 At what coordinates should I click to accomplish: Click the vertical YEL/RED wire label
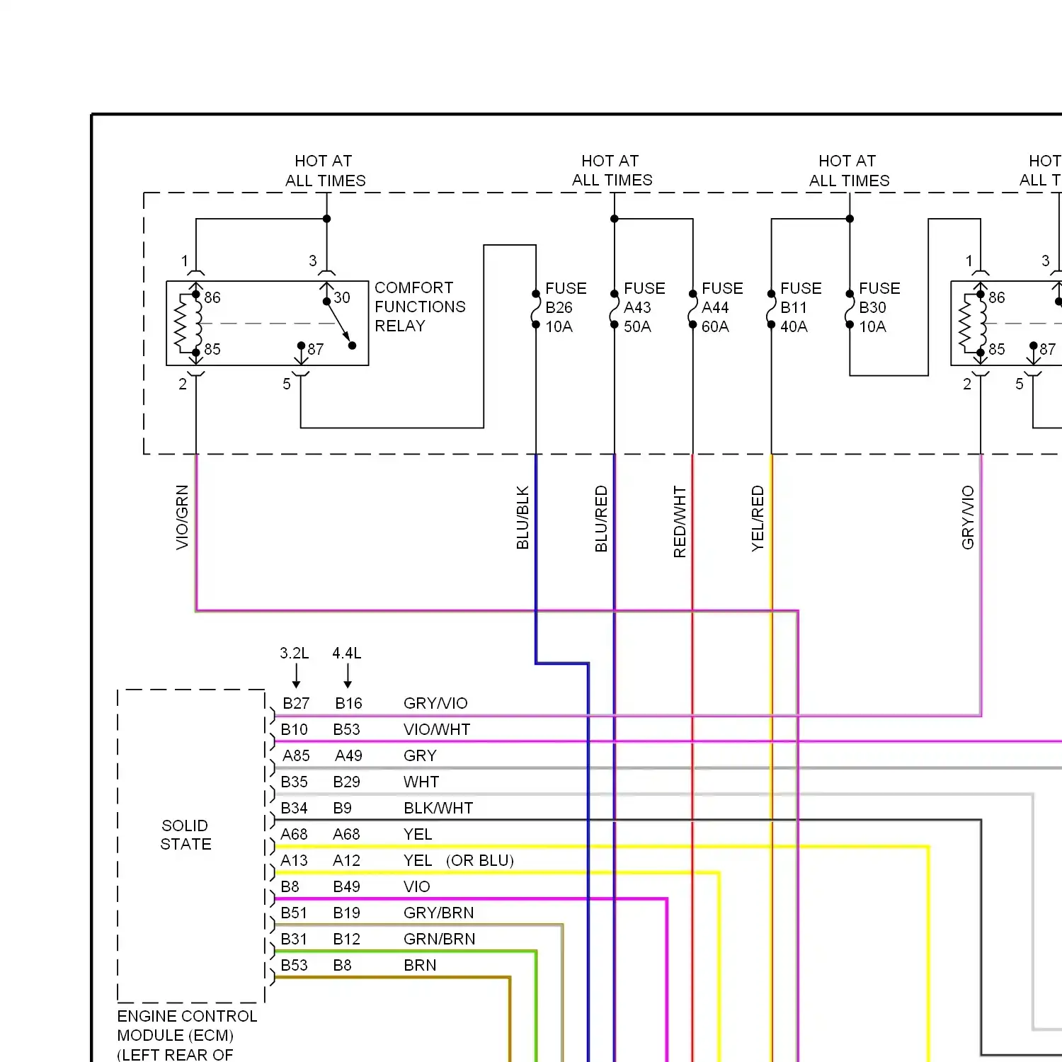[758, 518]
